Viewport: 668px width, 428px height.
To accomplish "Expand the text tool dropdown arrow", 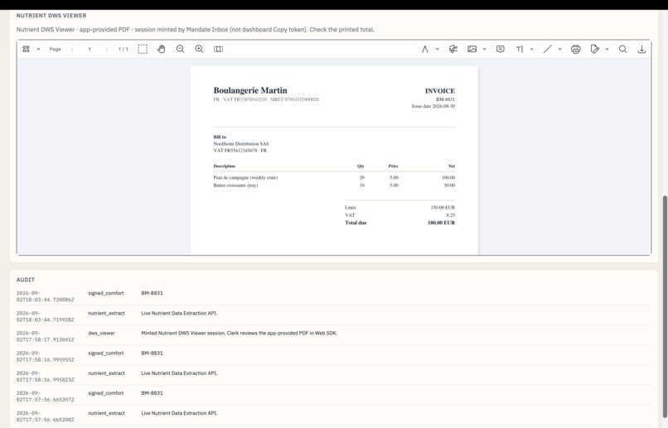I will [532, 49].
